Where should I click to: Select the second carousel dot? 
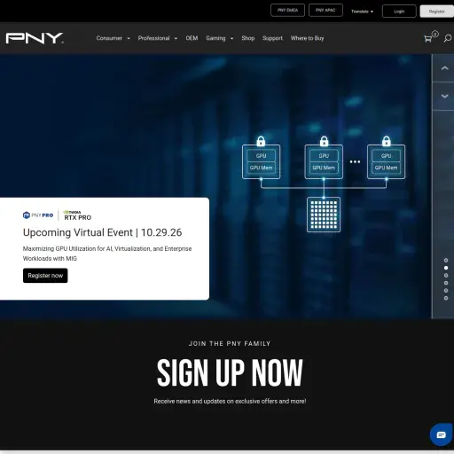pos(446,268)
